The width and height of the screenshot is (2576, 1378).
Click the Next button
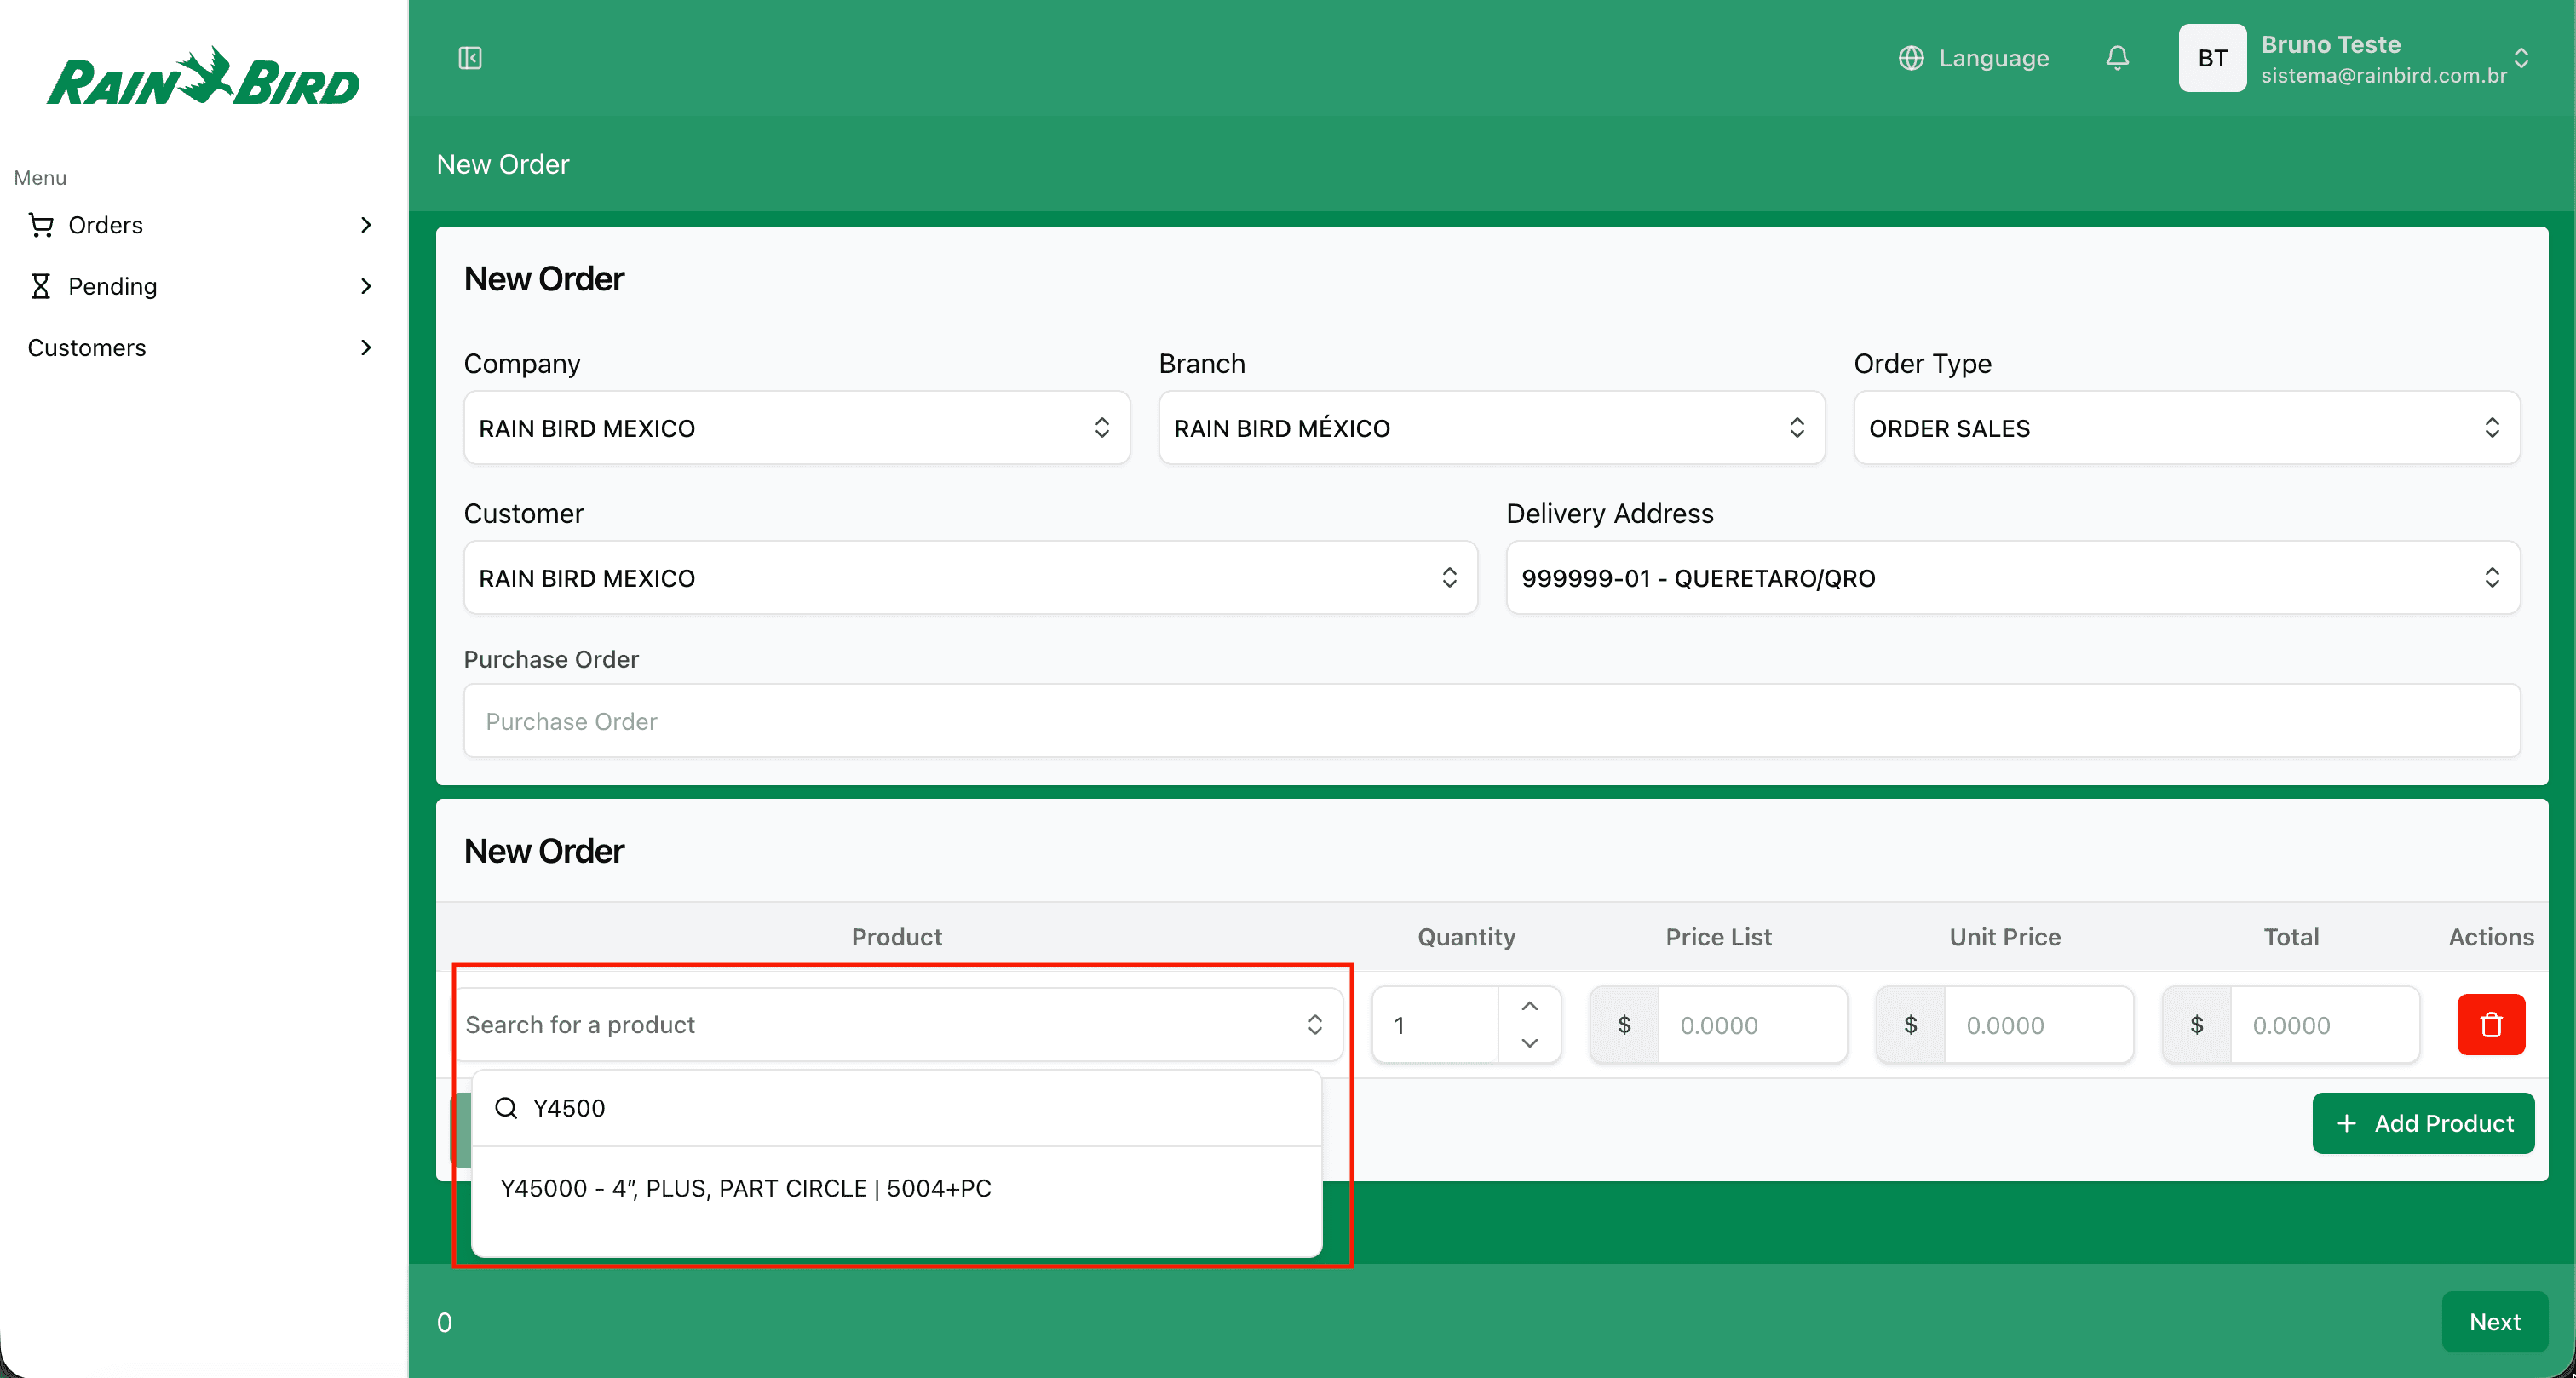[x=2494, y=1321]
